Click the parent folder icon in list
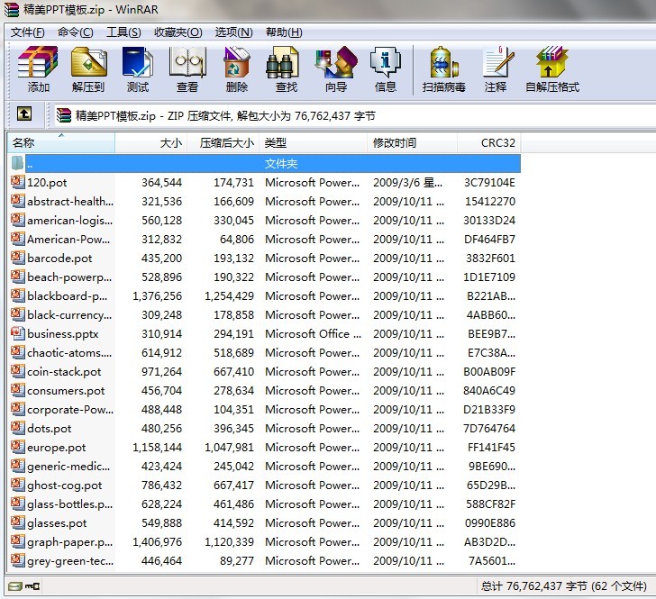The image size is (656, 599). point(18,163)
